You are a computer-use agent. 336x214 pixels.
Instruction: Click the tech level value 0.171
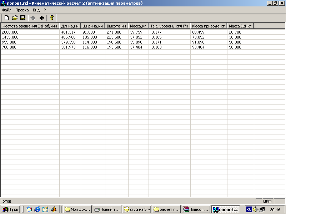tap(156, 42)
